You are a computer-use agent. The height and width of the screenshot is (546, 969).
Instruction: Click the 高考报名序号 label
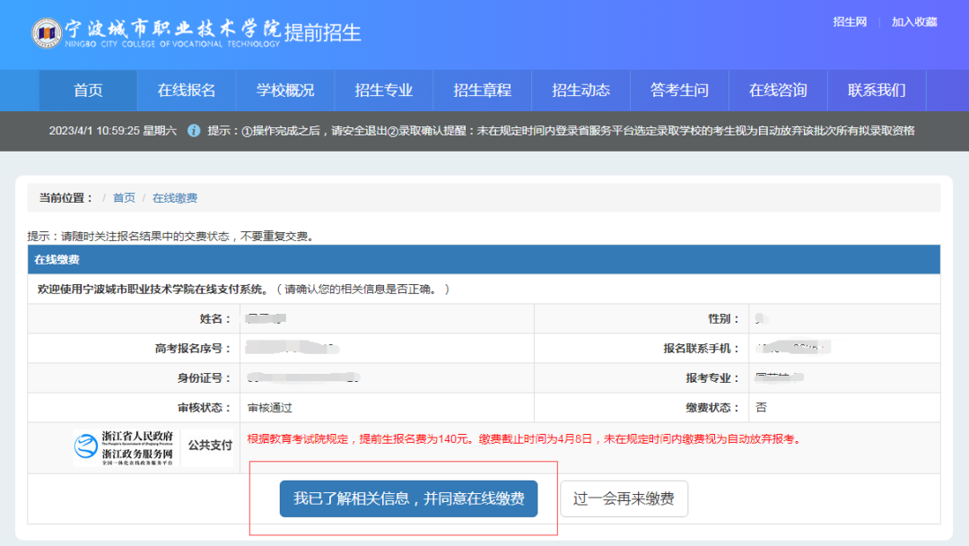[x=193, y=349]
